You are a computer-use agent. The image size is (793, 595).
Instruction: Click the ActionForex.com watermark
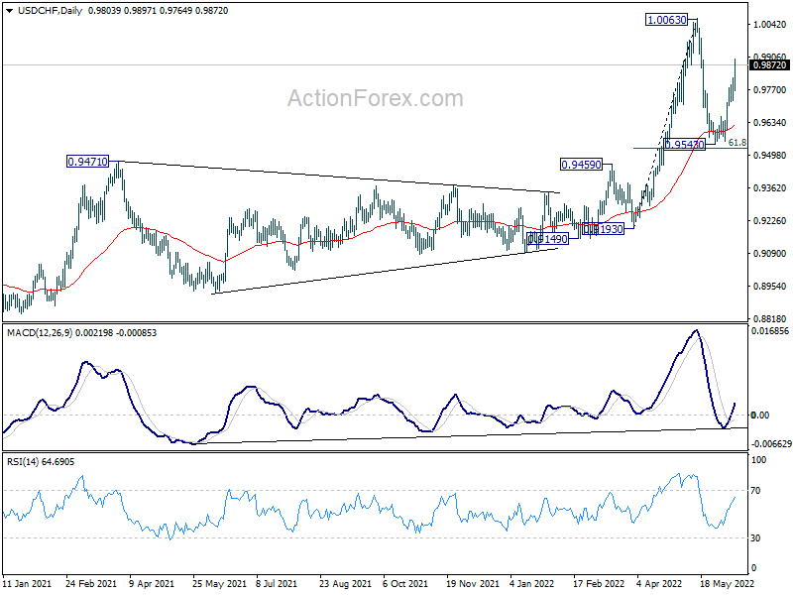tap(376, 98)
